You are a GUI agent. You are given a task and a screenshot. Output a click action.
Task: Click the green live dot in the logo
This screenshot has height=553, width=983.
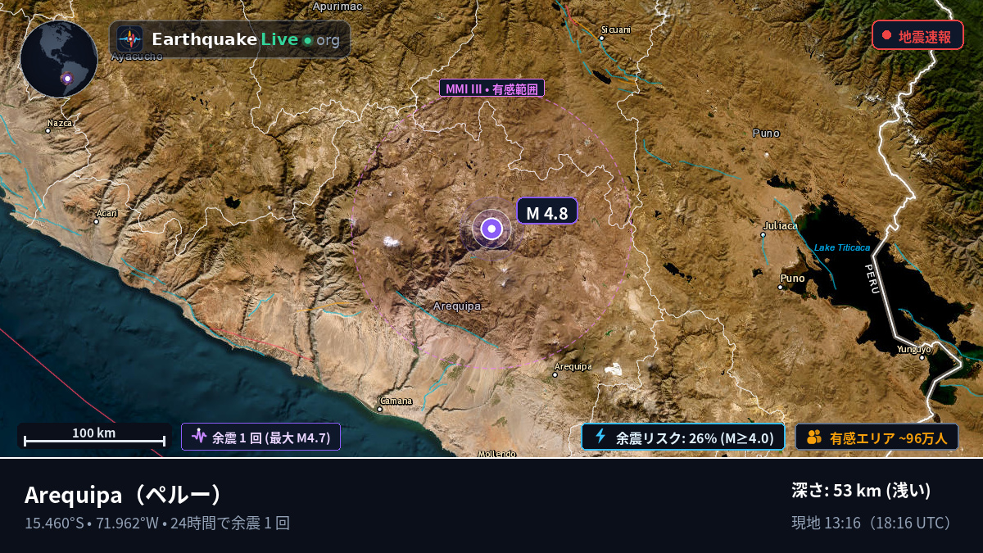[x=307, y=40]
